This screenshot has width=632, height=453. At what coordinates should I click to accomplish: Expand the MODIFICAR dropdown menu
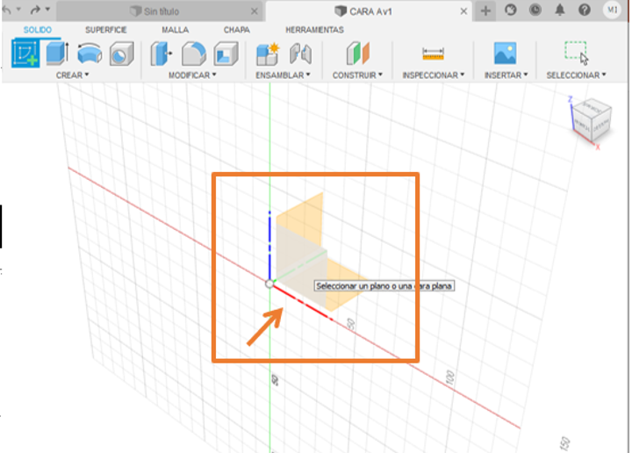tap(192, 75)
